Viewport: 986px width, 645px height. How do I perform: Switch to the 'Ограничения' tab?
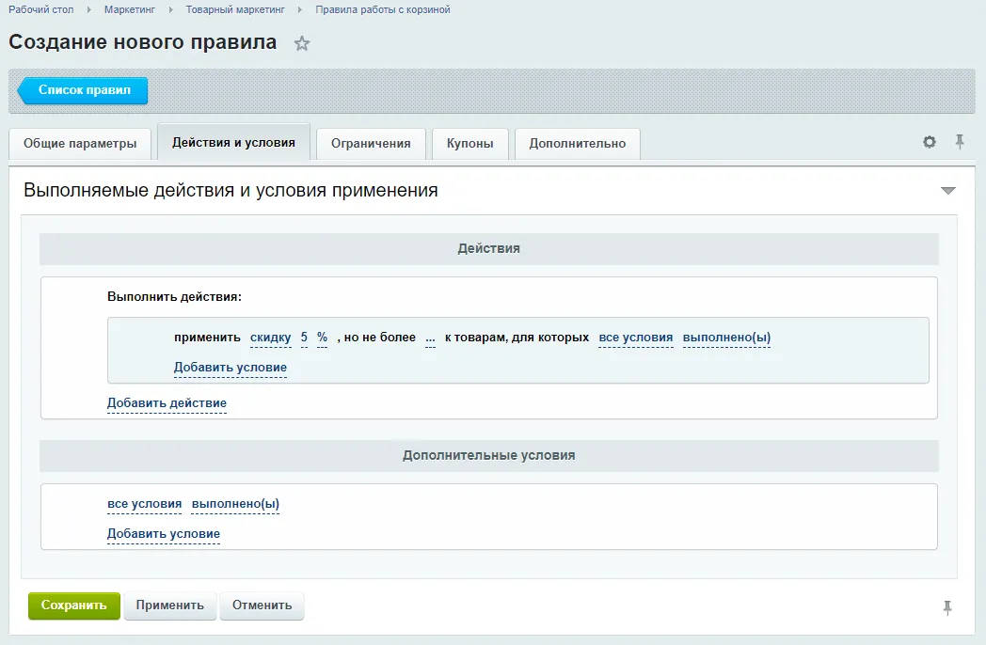[x=371, y=144]
